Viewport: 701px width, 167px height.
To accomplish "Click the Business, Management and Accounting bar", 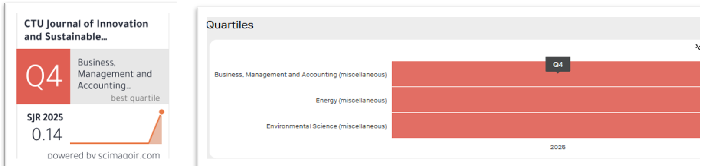I will 546,74.
